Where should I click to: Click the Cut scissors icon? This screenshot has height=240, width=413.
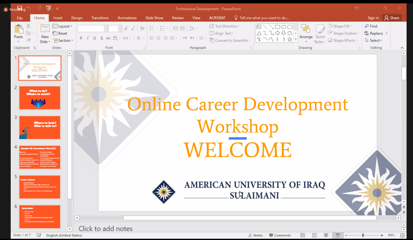pyautogui.click(x=28, y=26)
